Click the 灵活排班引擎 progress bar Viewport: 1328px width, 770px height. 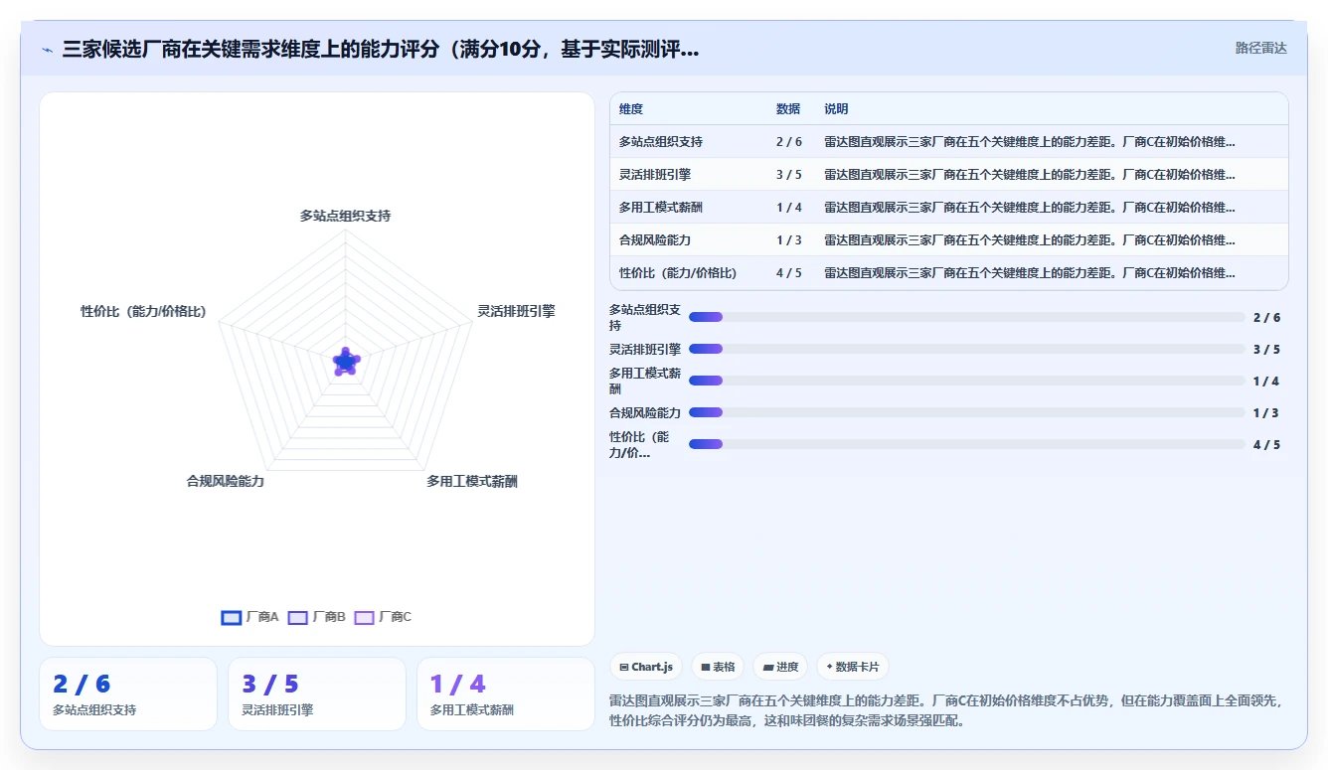pyautogui.click(x=966, y=349)
